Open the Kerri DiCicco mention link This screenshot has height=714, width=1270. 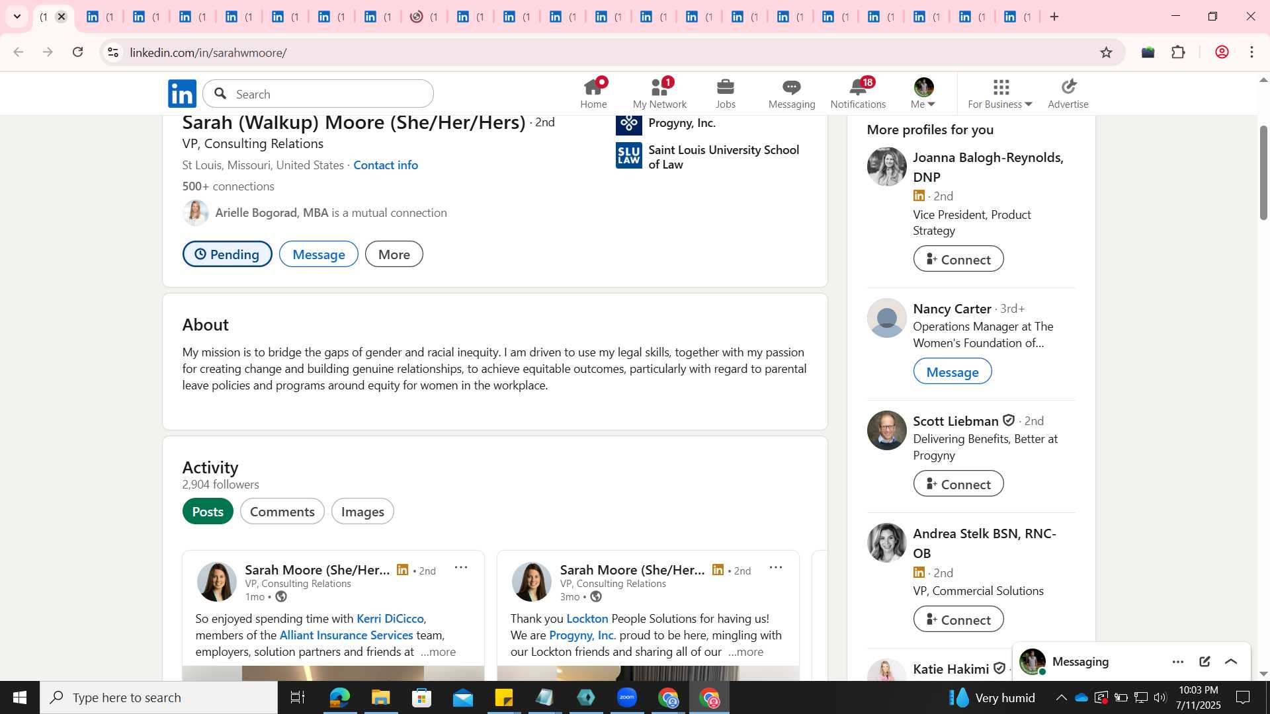coord(390,619)
